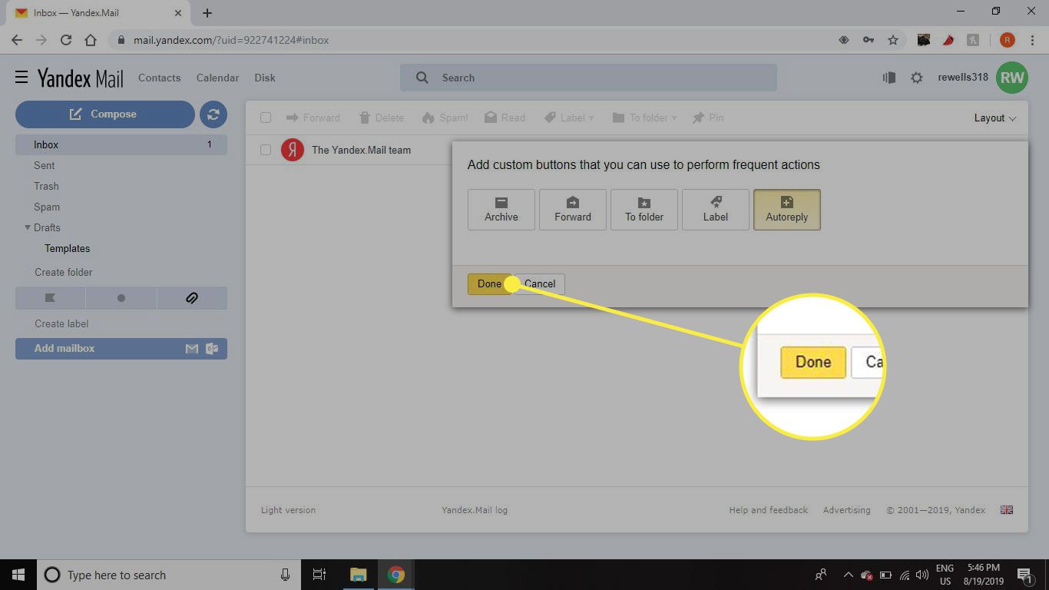Filter messages with attachments paperclip icon
Image resolution: width=1049 pixels, height=590 pixels.
pyautogui.click(x=192, y=298)
